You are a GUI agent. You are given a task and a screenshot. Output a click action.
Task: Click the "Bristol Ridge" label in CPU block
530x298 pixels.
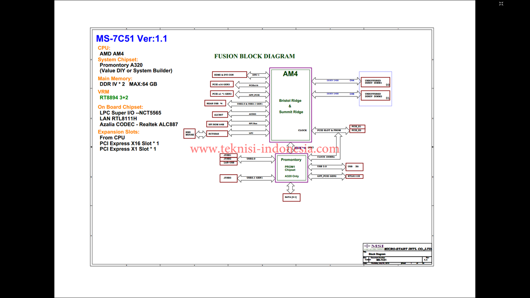(290, 101)
